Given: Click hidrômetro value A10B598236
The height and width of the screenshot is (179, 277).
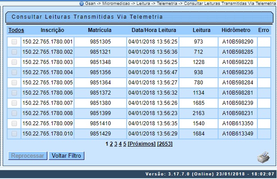Looking at the screenshot, I should [x=238, y=72].
